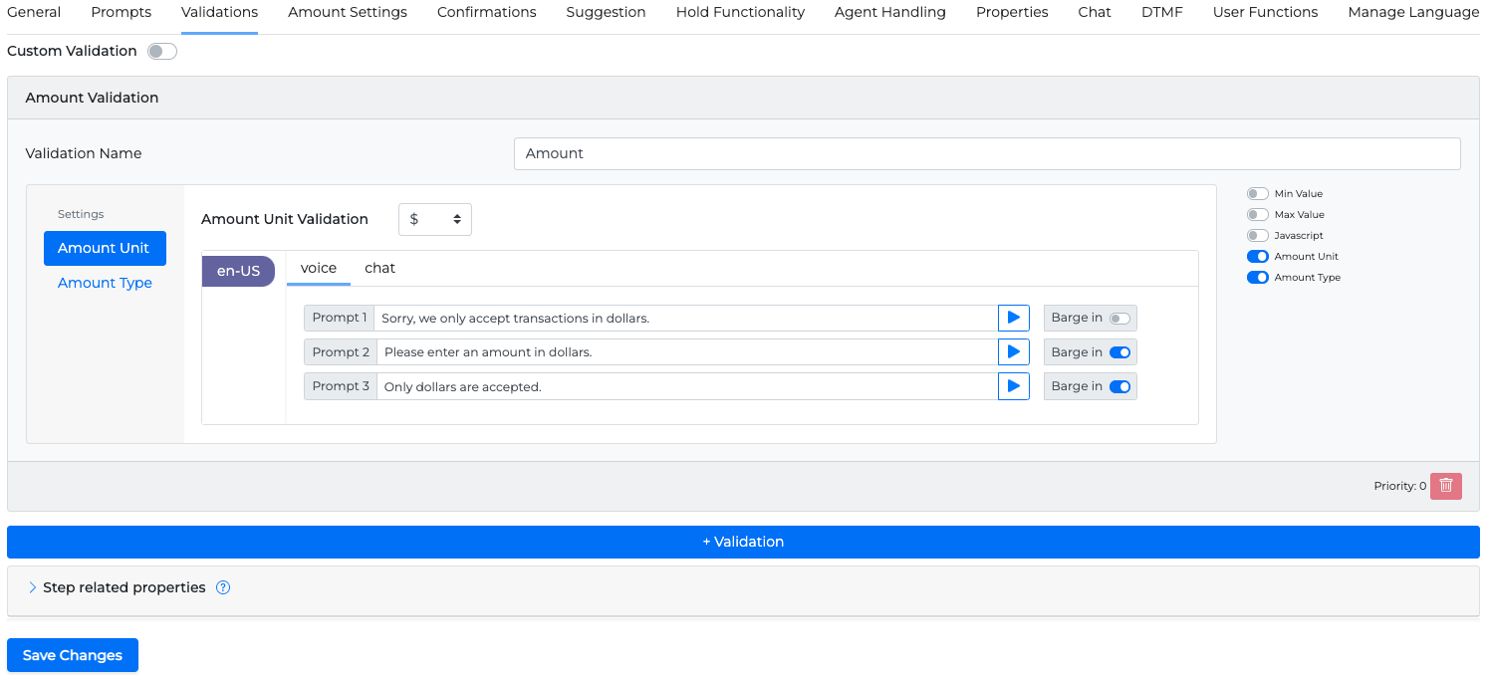Add a new validation with + Validation

pyautogui.click(x=743, y=542)
